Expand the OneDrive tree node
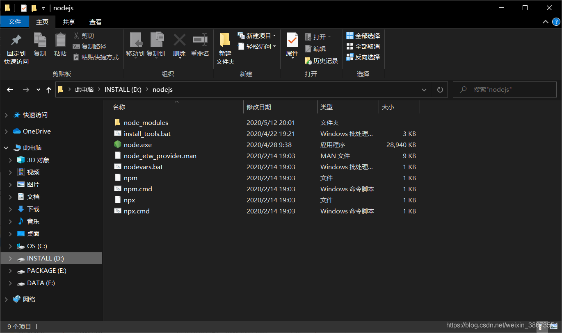 tap(6, 131)
